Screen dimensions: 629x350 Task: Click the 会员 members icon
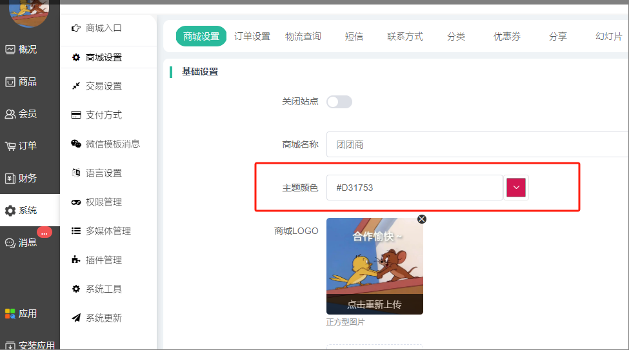coord(10,114)
